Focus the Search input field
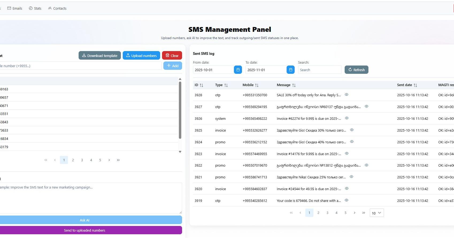 319,70
